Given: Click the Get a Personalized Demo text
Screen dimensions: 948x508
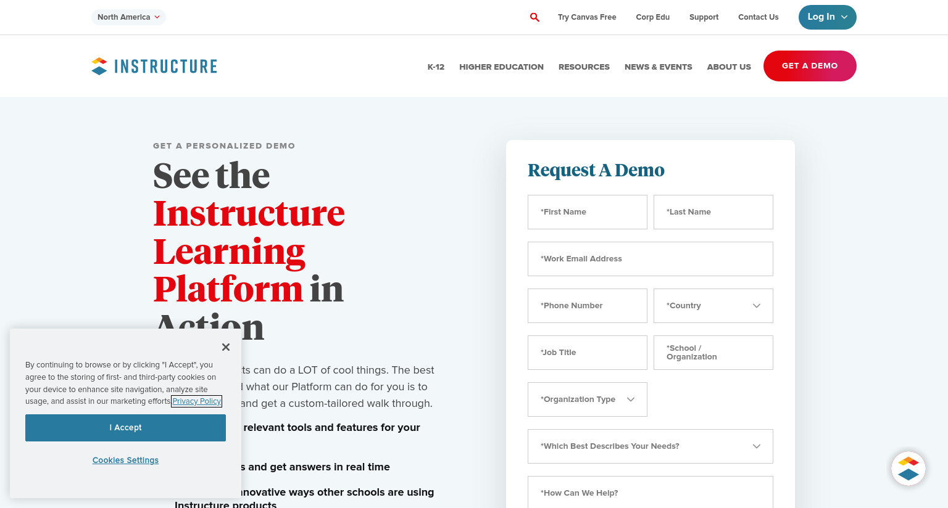Looking at the screenshot, I should [x=224, y=146].
